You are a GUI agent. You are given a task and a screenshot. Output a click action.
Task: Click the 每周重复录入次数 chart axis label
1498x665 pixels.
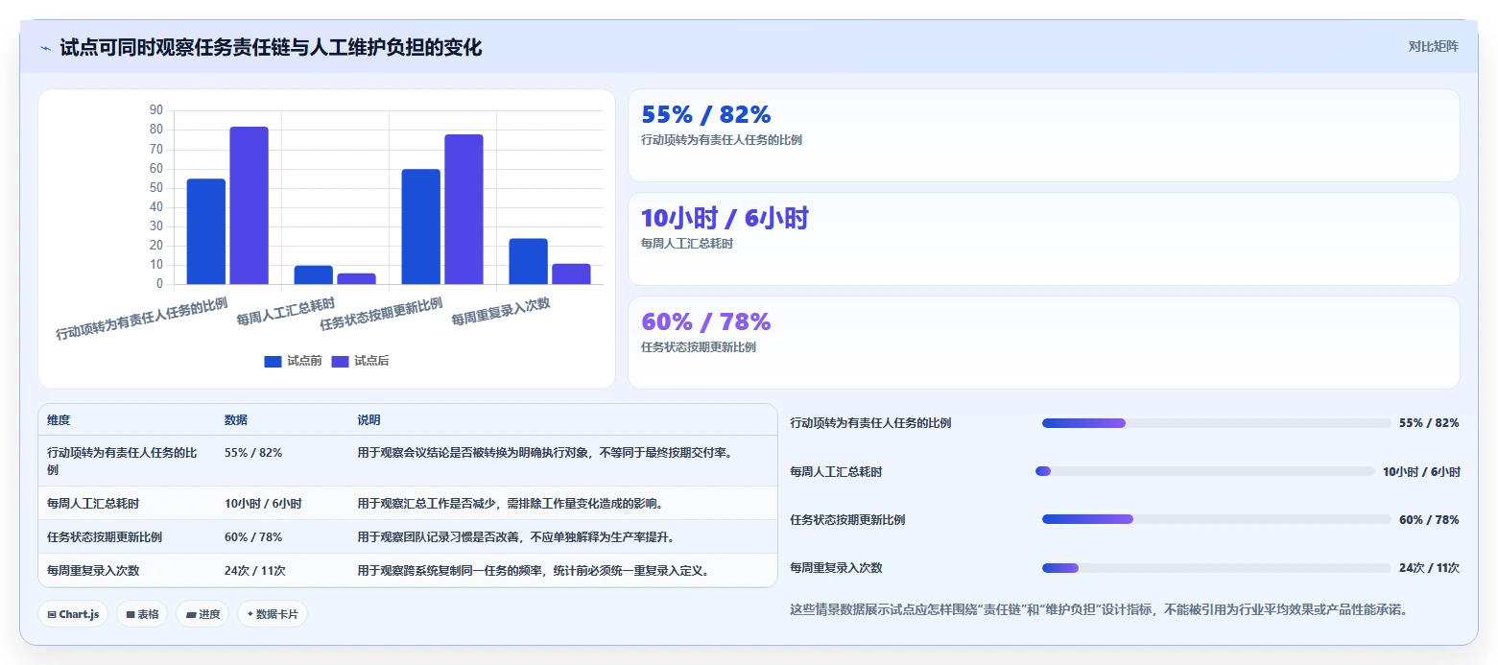coord(500,310)
